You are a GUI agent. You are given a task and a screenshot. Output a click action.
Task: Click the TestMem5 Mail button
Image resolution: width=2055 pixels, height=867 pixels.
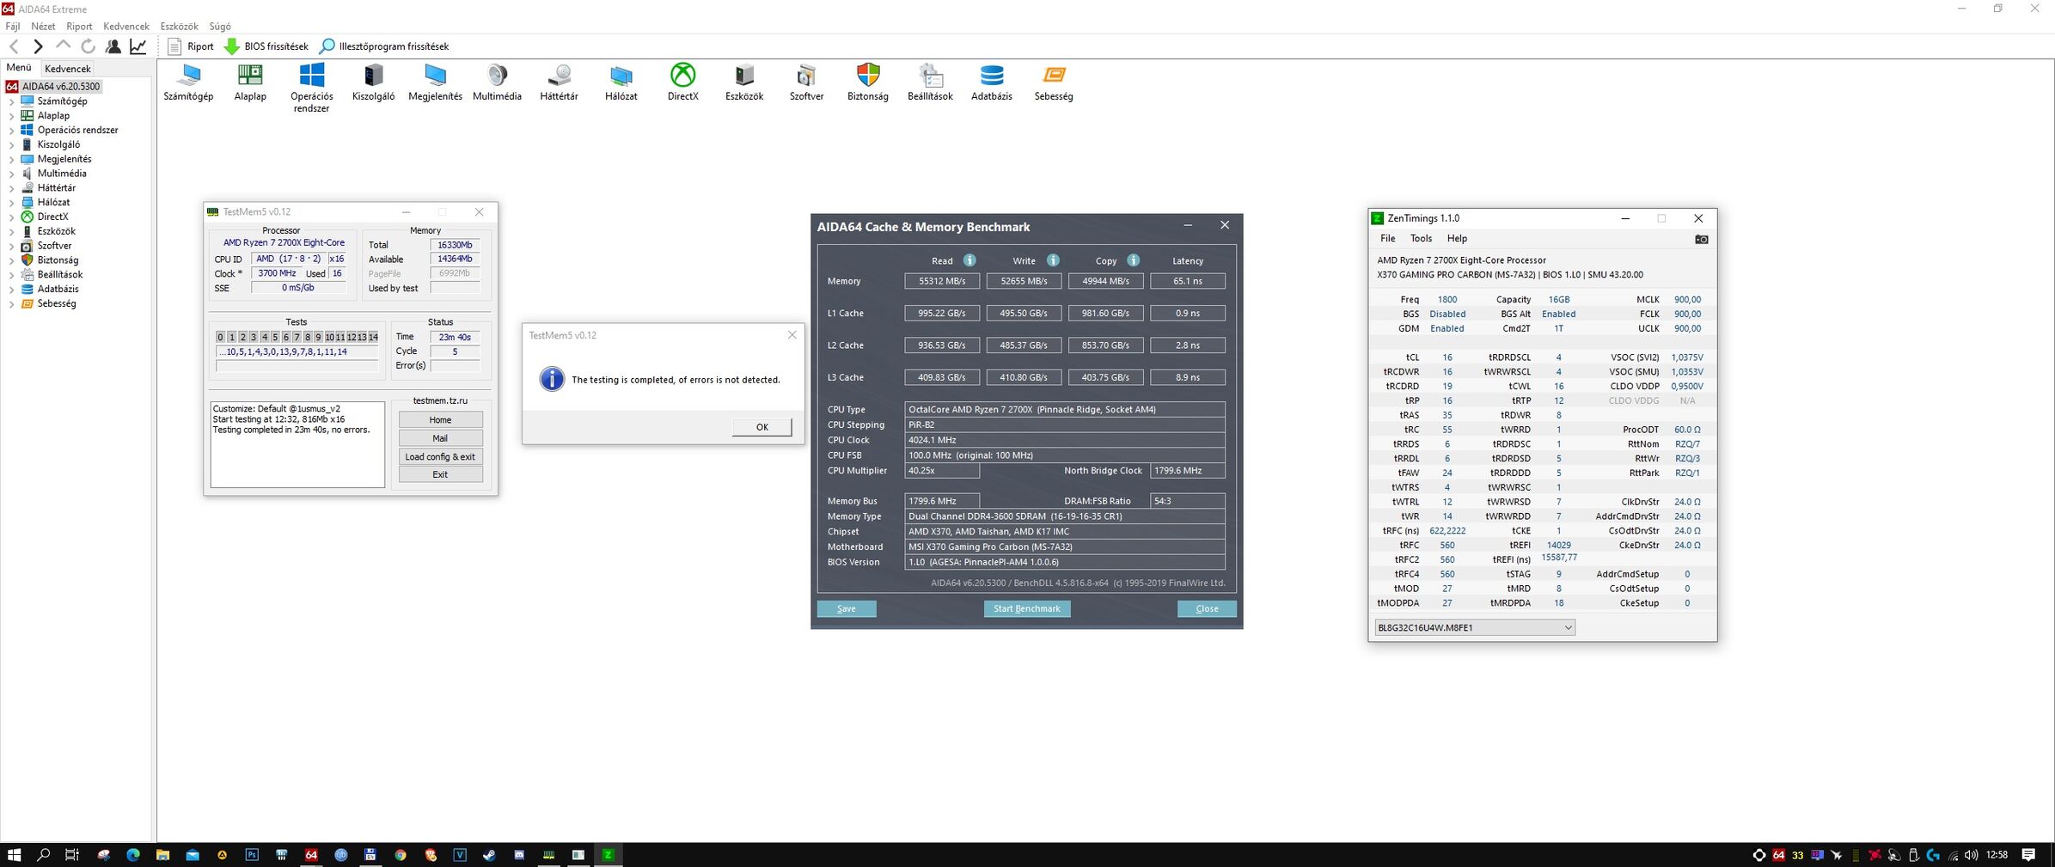click(x=440, y=438)
